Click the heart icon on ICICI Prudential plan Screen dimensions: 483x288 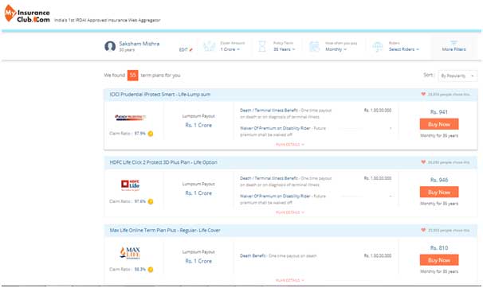423,94
